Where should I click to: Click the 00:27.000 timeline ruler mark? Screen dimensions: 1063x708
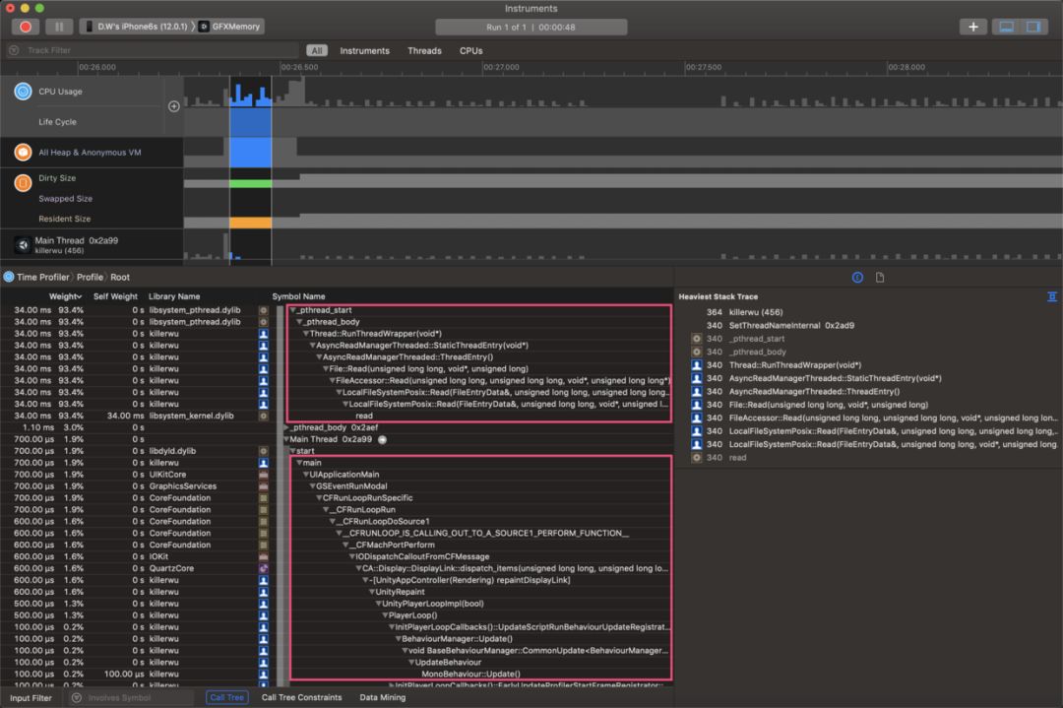click(501, 67)
